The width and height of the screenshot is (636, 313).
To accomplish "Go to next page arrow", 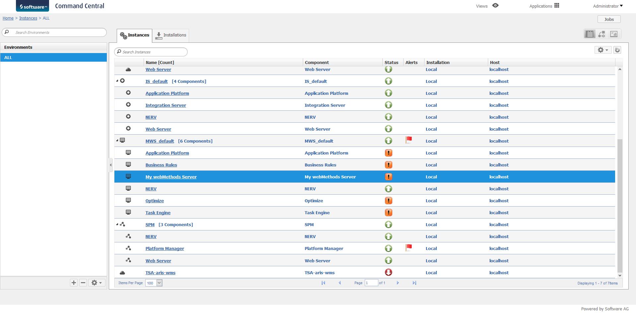I will (398, 283).
